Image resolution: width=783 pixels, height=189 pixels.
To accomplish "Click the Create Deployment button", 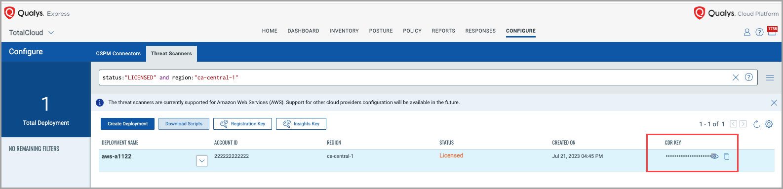I will point(128,124).
